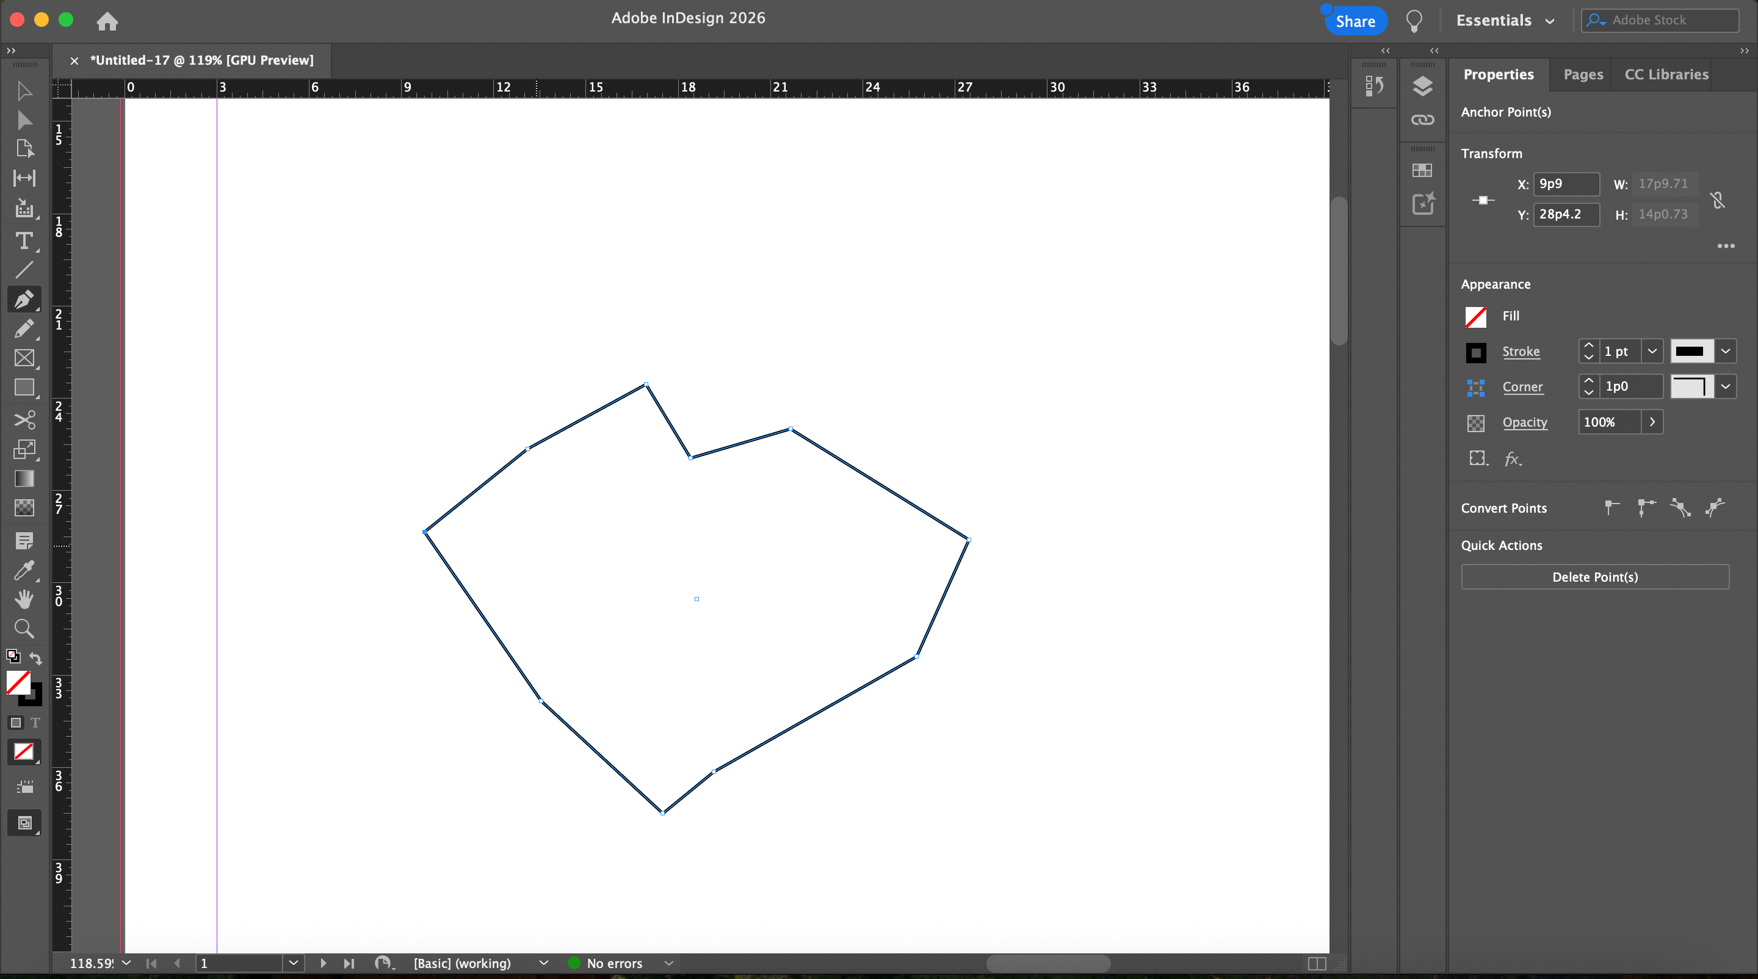Expand the Essentials workspace switcher
This screenshot has width=1758, height=979.
[1505, 21]
